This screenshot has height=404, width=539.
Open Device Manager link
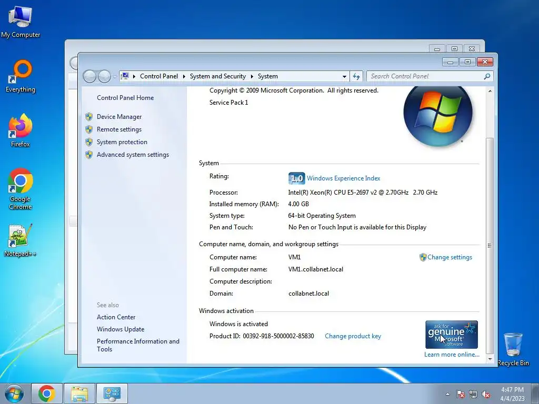point(119,117)
